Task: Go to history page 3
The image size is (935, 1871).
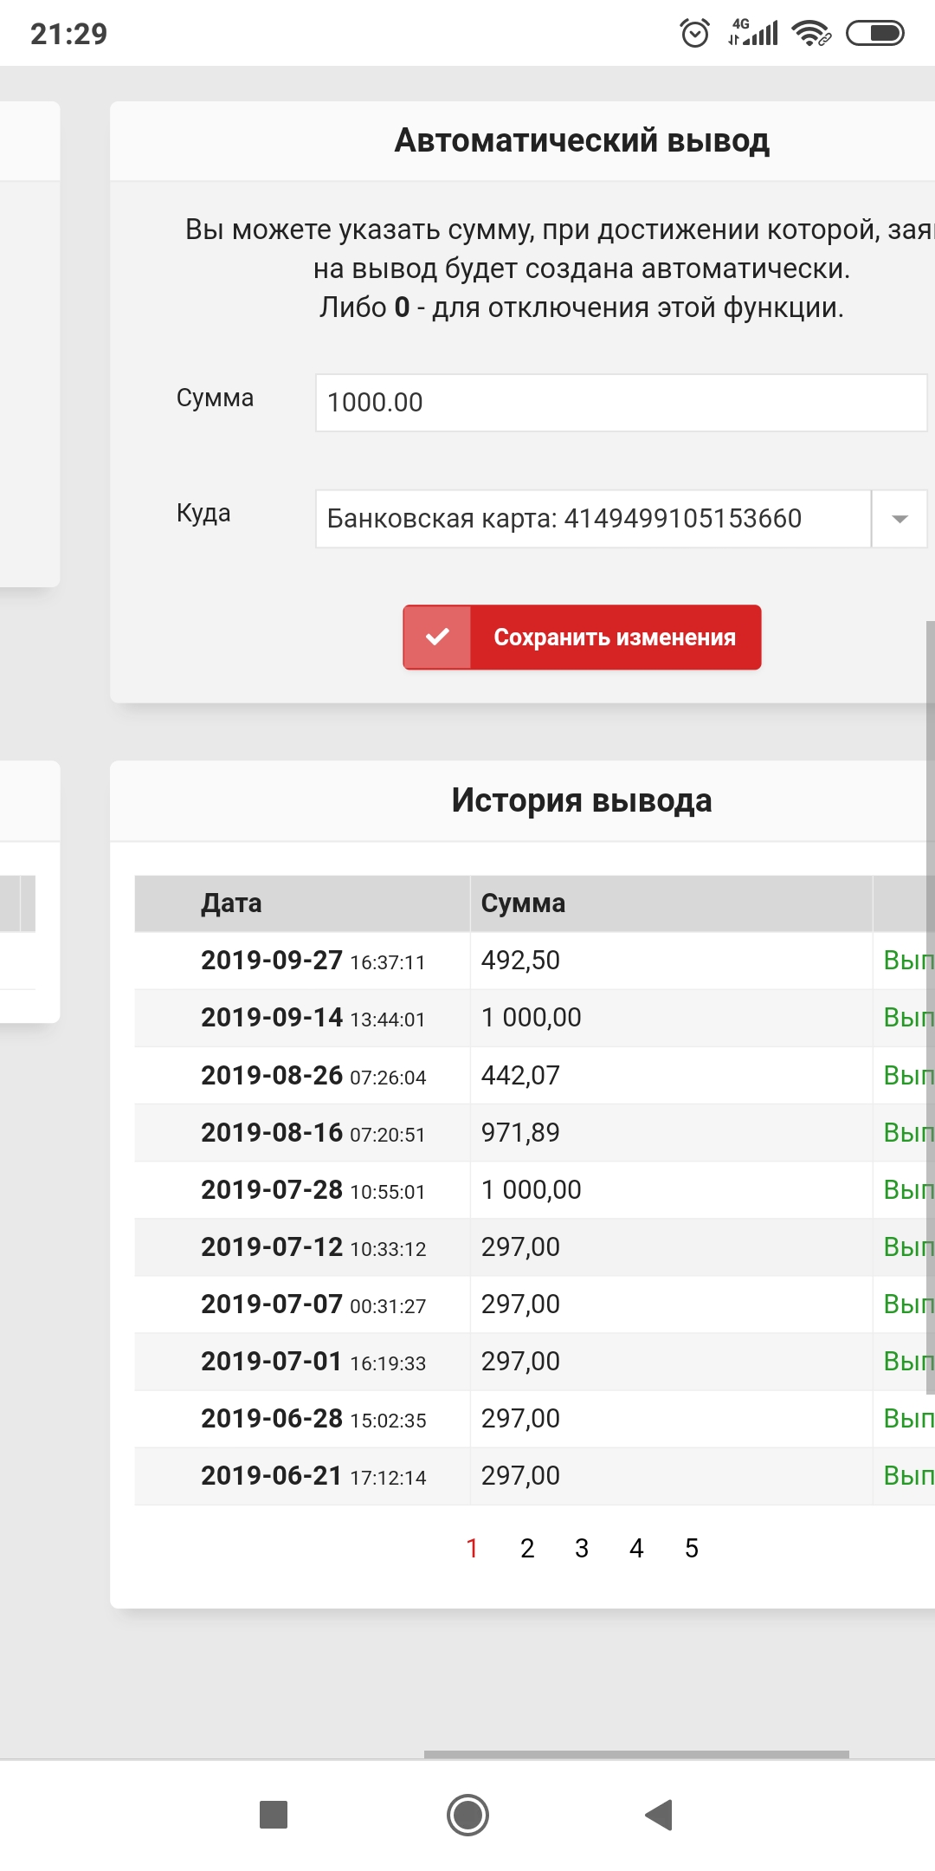Action: pos(582,1548)
